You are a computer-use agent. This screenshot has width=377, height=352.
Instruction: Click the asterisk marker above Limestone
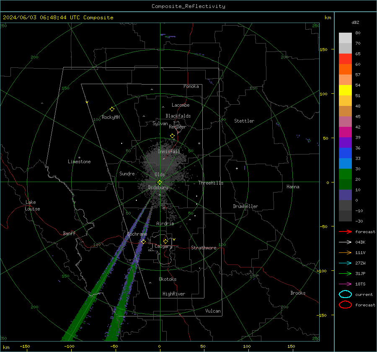[79, 158]
